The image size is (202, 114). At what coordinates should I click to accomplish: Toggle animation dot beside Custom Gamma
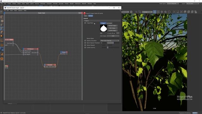tap(85, 47)
